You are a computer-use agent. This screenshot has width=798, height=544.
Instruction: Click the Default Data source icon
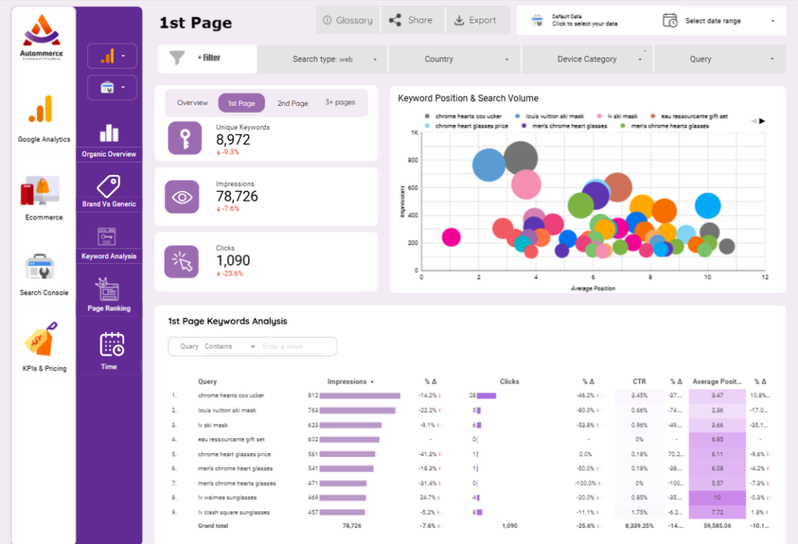pyautogui.click(x=537, y=20)
